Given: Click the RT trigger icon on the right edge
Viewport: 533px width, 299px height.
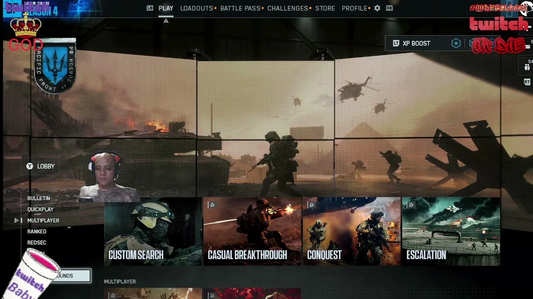Looking at the screenshot, I should pyautogui.click(x=527, y=82).
